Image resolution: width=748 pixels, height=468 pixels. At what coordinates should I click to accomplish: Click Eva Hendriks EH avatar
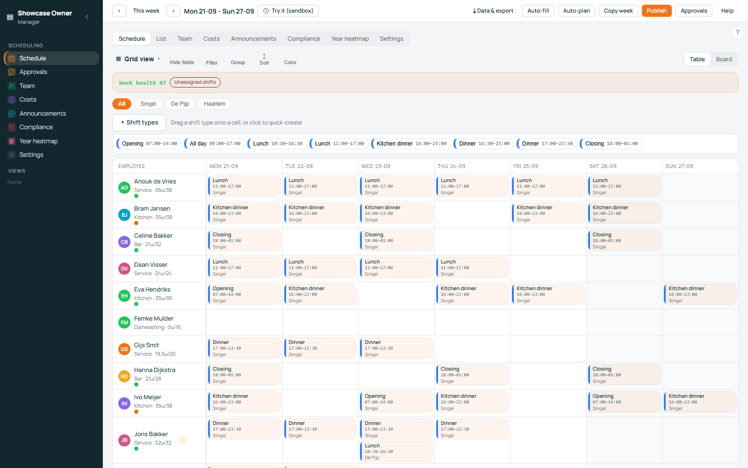pyautogui.click(x=124, y=296)
